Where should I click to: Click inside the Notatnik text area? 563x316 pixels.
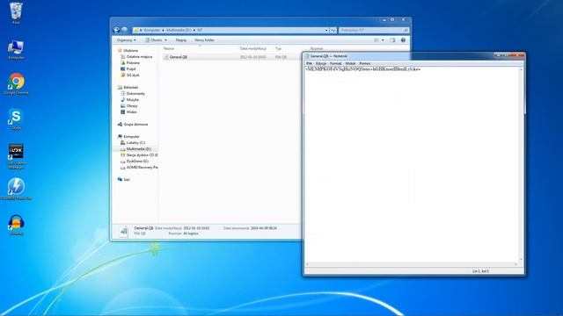413,165
